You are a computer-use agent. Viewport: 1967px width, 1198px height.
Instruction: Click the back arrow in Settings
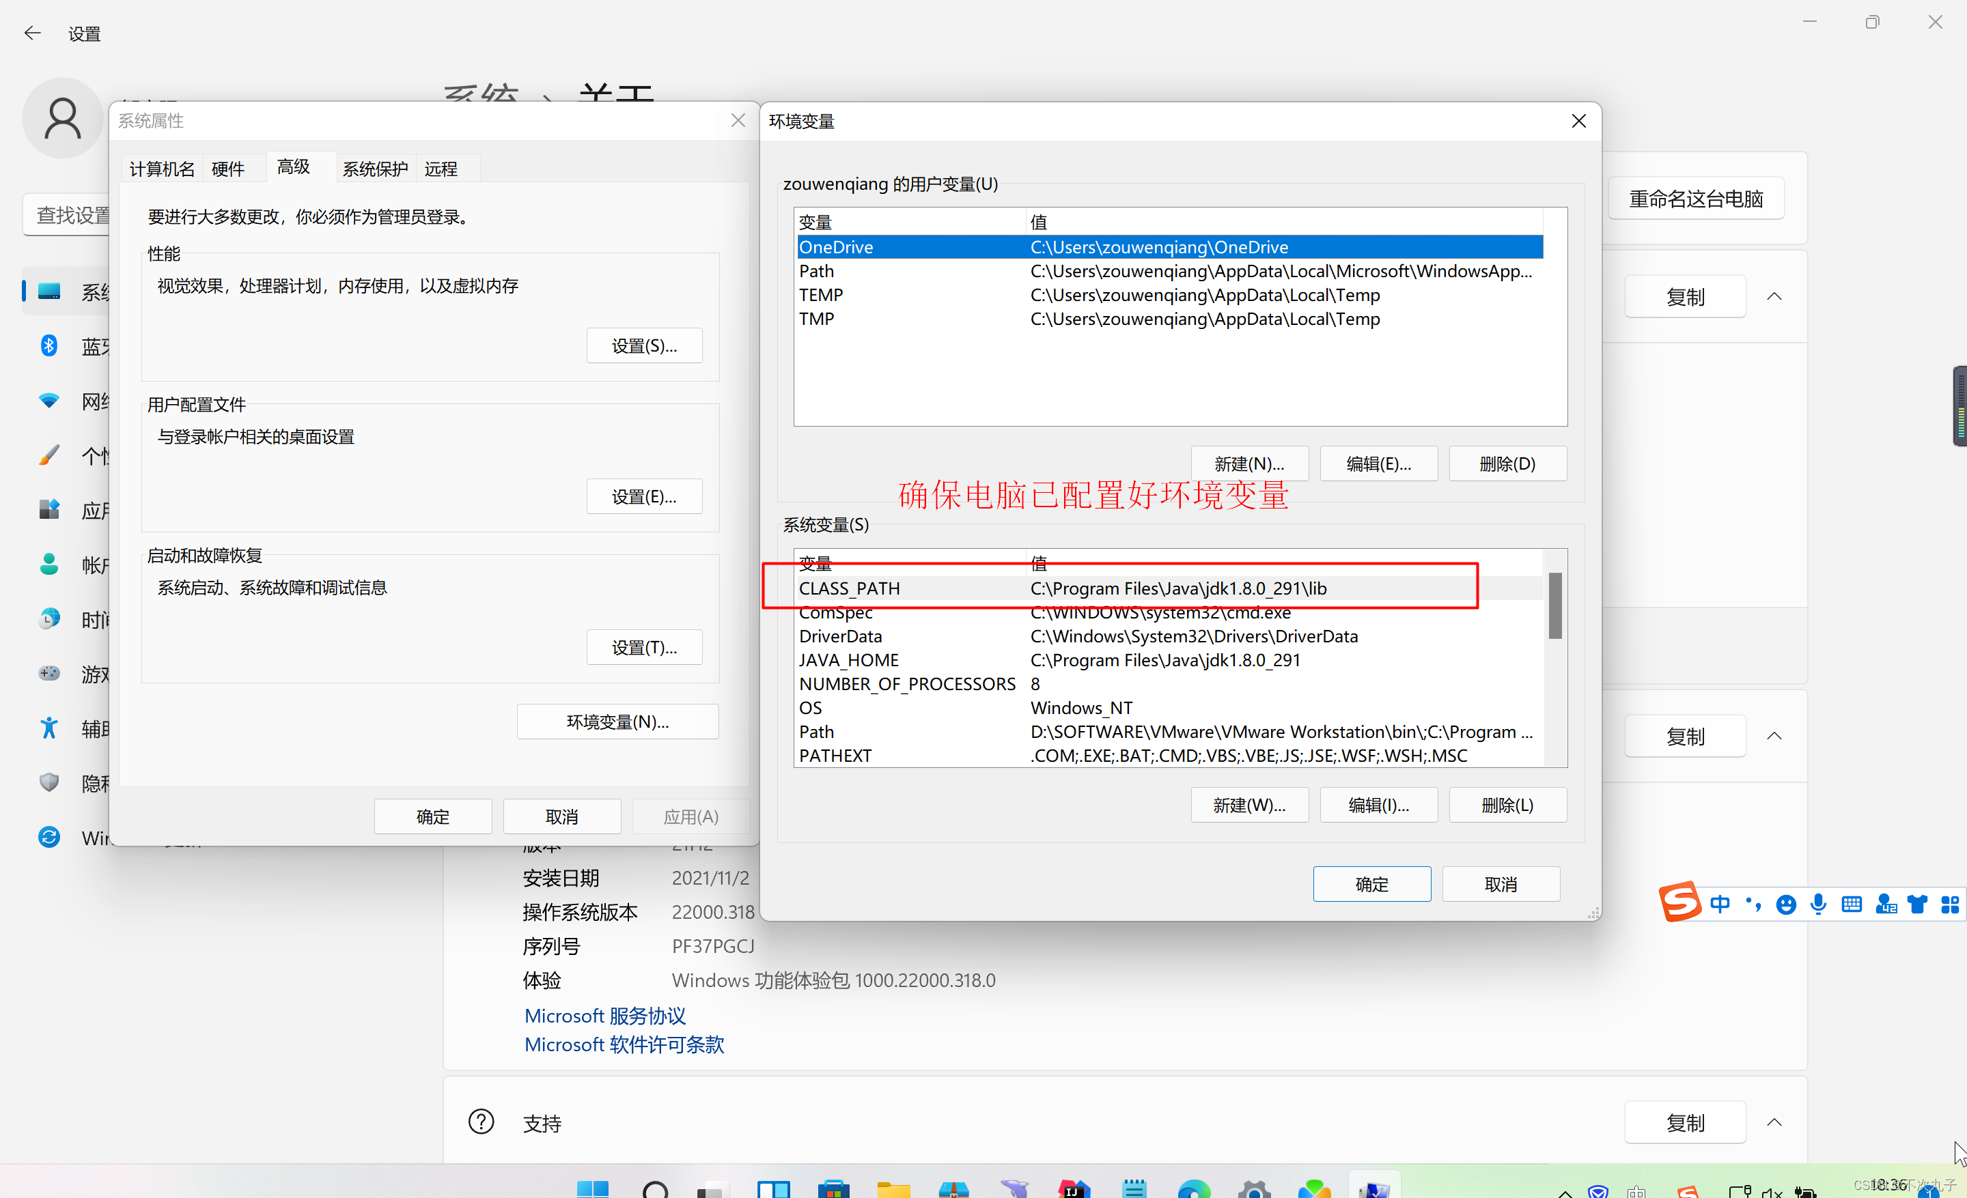[33, 33]
